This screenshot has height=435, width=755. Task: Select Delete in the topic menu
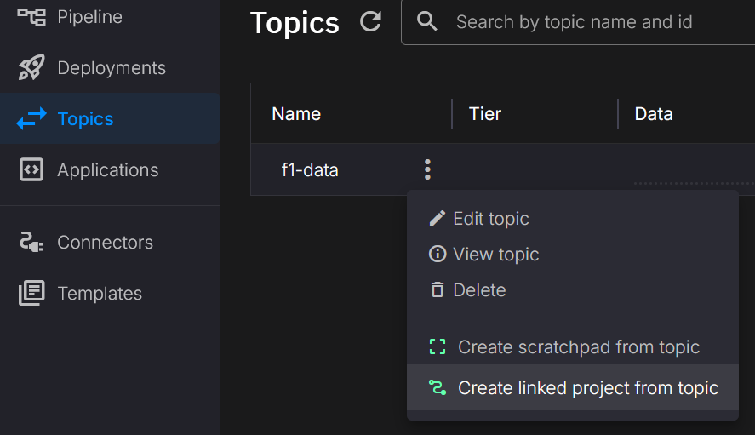478,290
